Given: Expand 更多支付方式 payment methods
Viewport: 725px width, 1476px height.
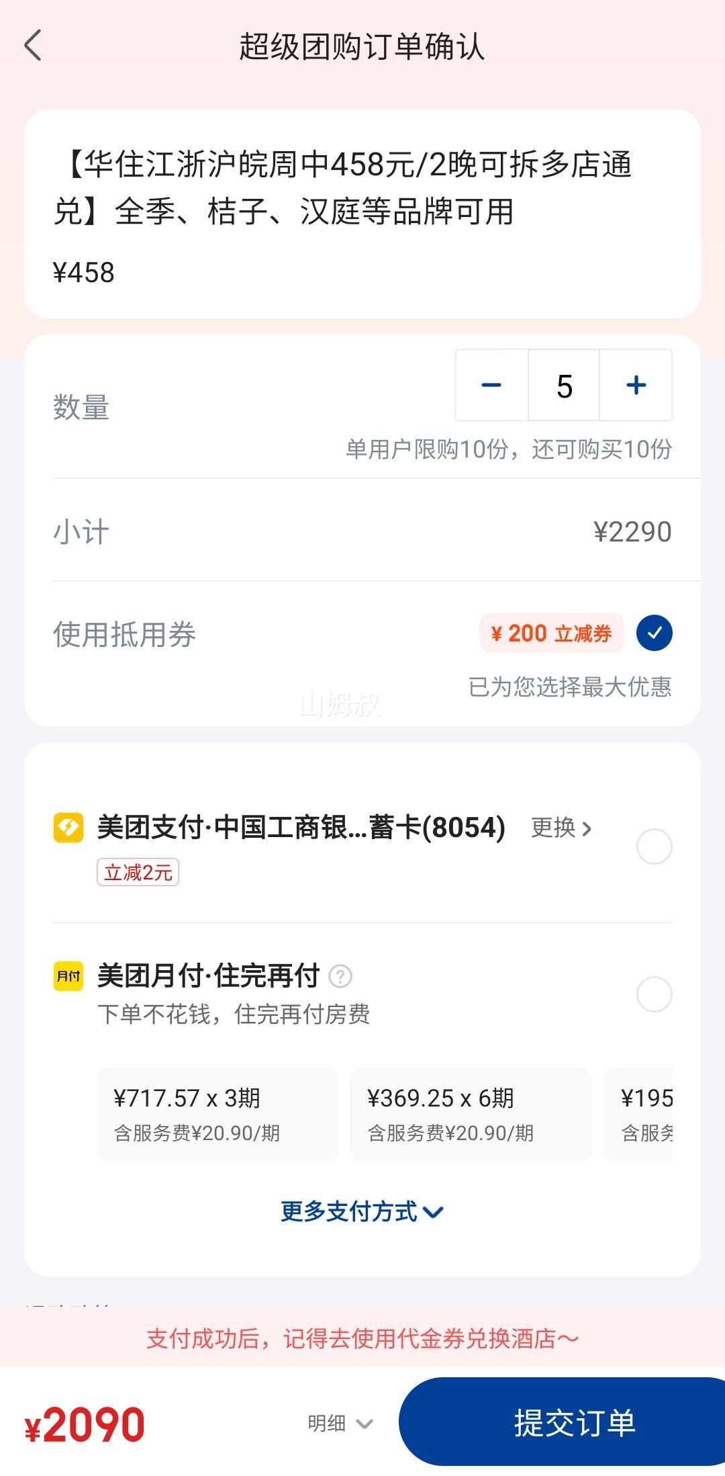Looking at the screenshot, I should point(362,1211).
